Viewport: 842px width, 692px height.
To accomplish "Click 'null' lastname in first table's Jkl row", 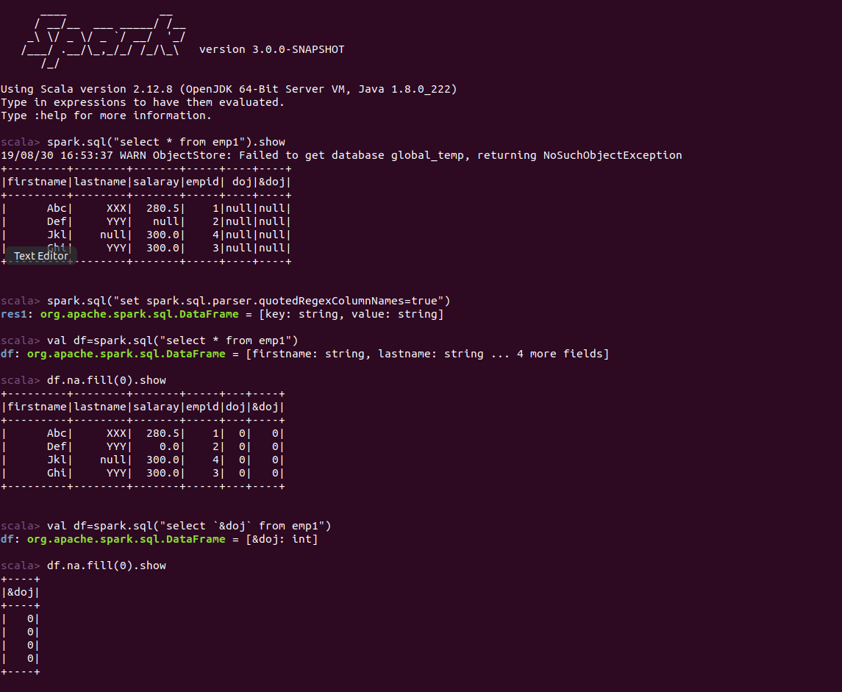I will point(113,235).
